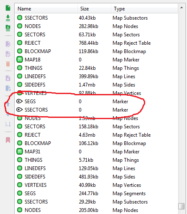Click the sort entries icon in sidebar
The image size is (187, 214).
(8, 124)
